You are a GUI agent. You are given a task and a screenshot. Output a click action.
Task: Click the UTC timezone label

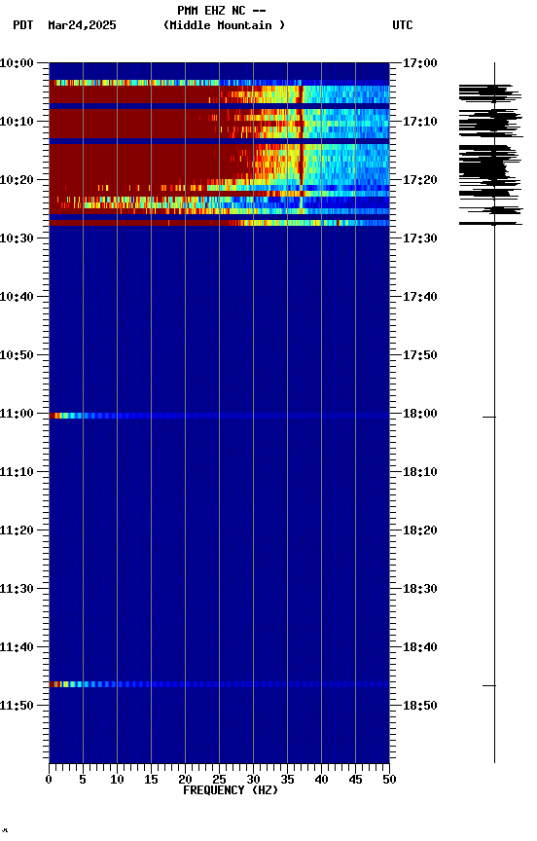(x=403, y=25)
